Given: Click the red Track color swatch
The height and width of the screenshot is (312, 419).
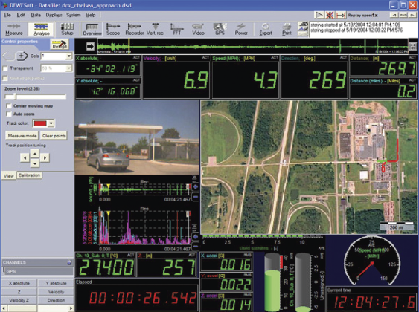Looking at the screenshot, I should click(x=40, y=123).
